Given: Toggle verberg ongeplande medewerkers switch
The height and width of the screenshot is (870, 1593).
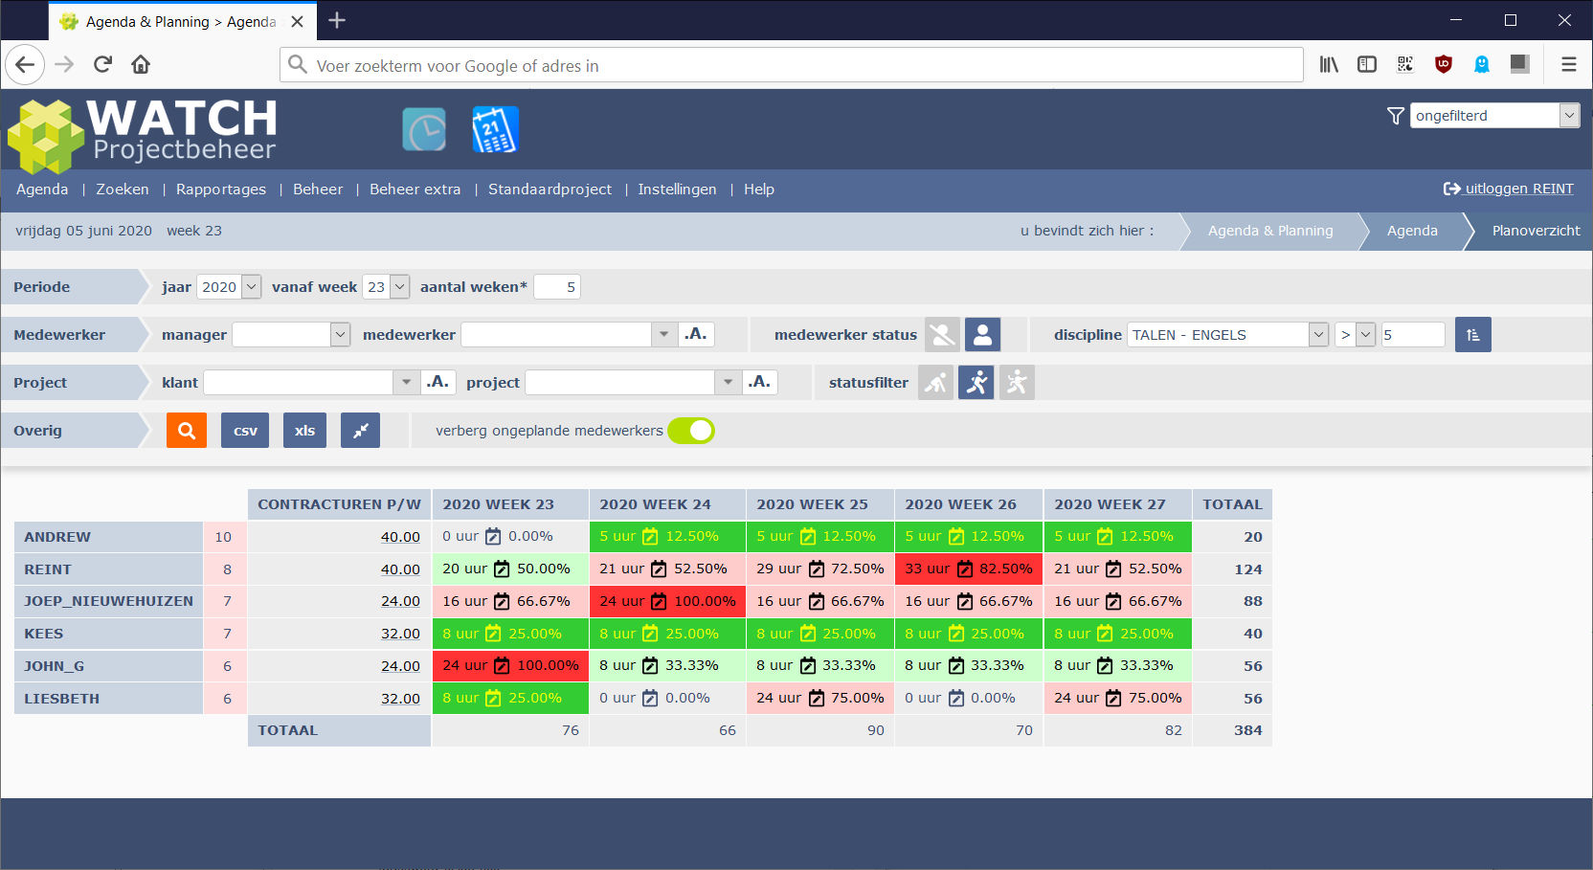Looking at the screenshot, I should pyautogui.click(x=691, y=431).
